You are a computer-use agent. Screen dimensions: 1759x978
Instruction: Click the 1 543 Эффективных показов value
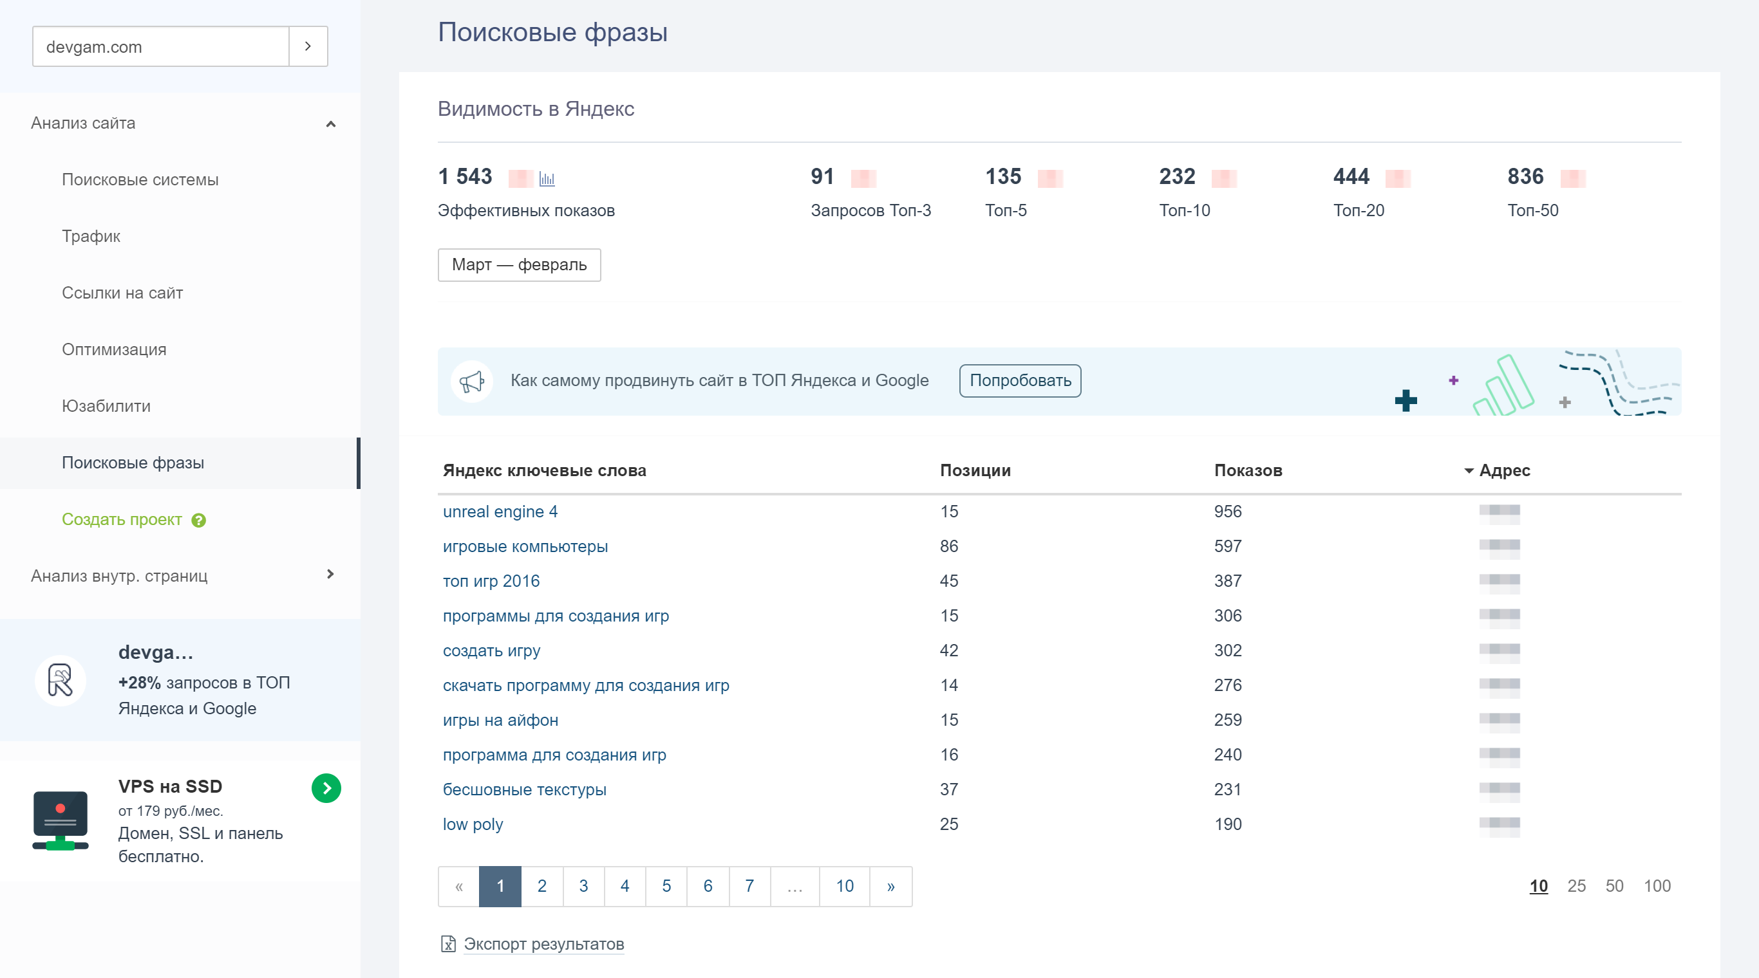[x=464, y=177]
